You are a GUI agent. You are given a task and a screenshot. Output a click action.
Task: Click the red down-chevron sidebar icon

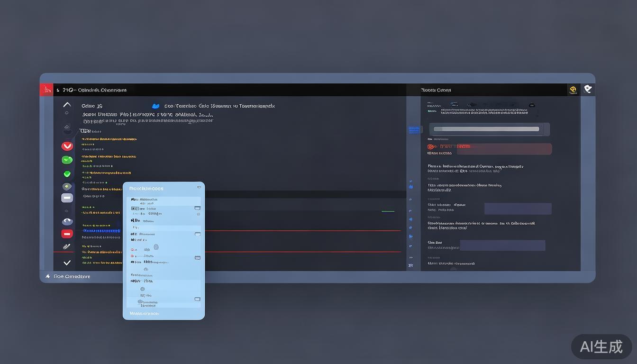(x=67, y=146)
